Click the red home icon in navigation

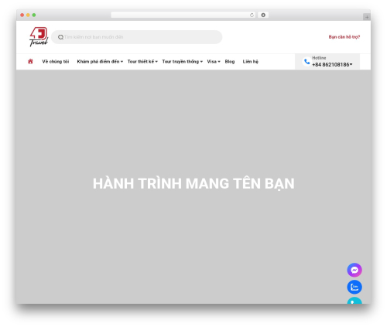[x=30, y=61]
